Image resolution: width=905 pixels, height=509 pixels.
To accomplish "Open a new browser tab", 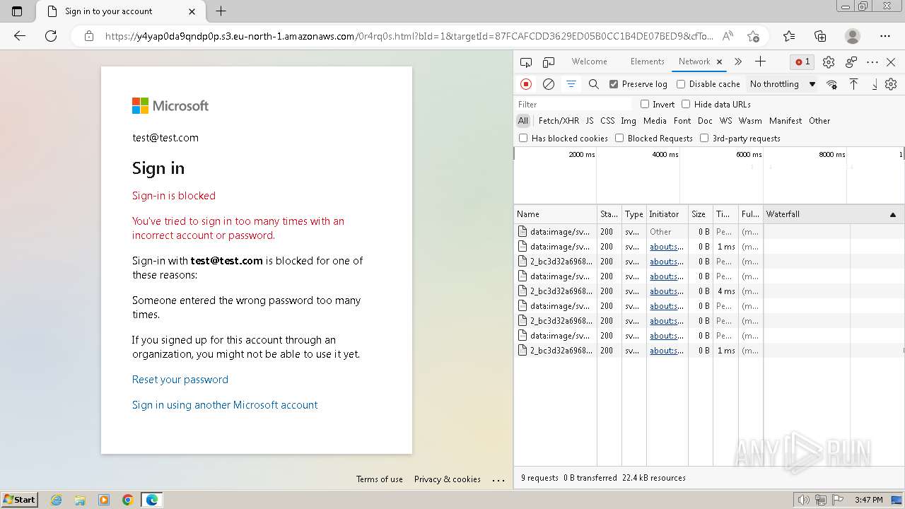I will click(221, 11).
